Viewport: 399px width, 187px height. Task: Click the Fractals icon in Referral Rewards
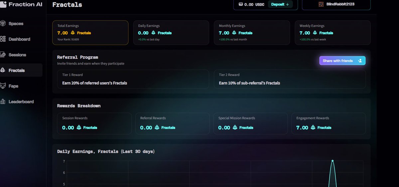click(x=157, y=127)
